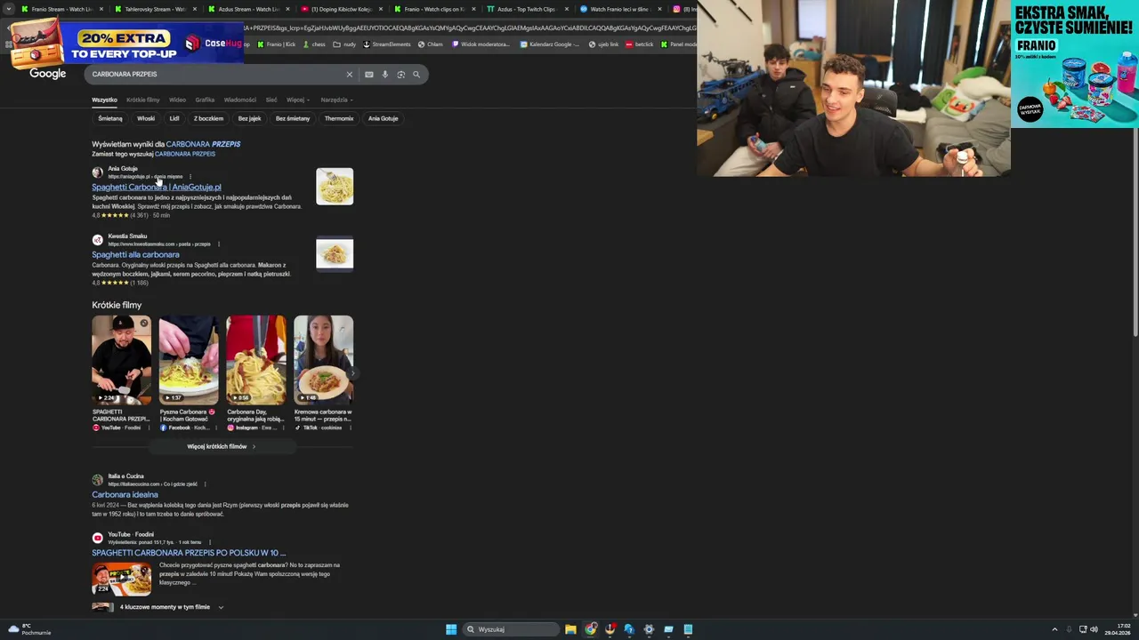Open File Explorer from the taskbar
The height and width of the screenshot is (640, 1139).
(570, 629)
